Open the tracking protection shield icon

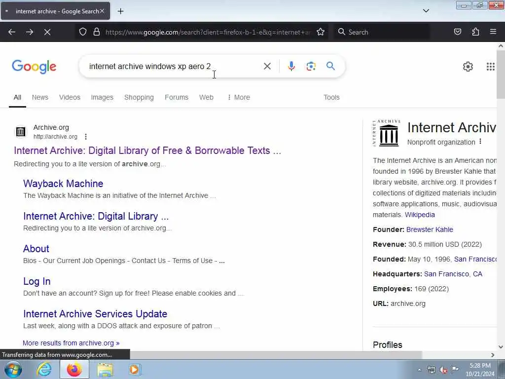[83, 32]
